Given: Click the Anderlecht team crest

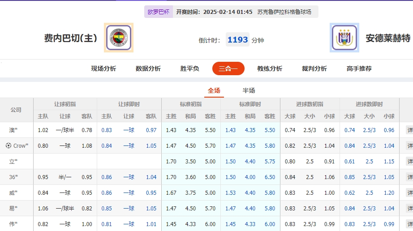Looking at the screenshot, I should tap(344, 38).
